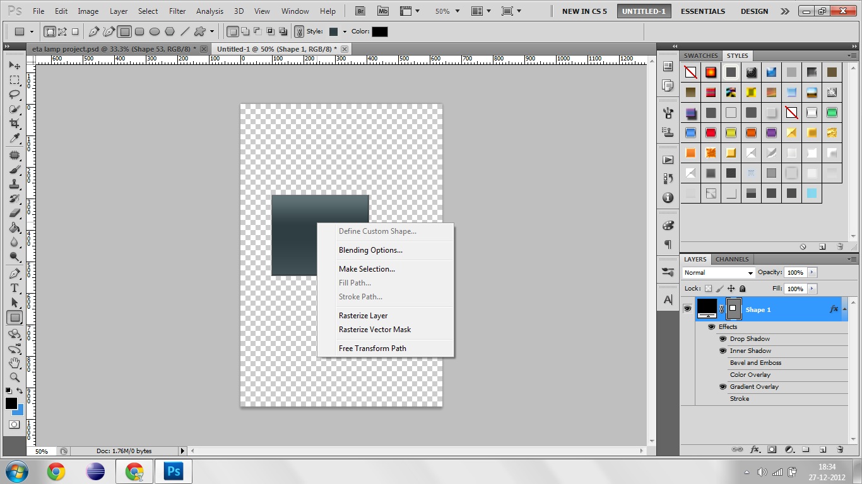Open the Style swatch in the options bar
This screenshot has width=862, height=484.
[333, 32]
